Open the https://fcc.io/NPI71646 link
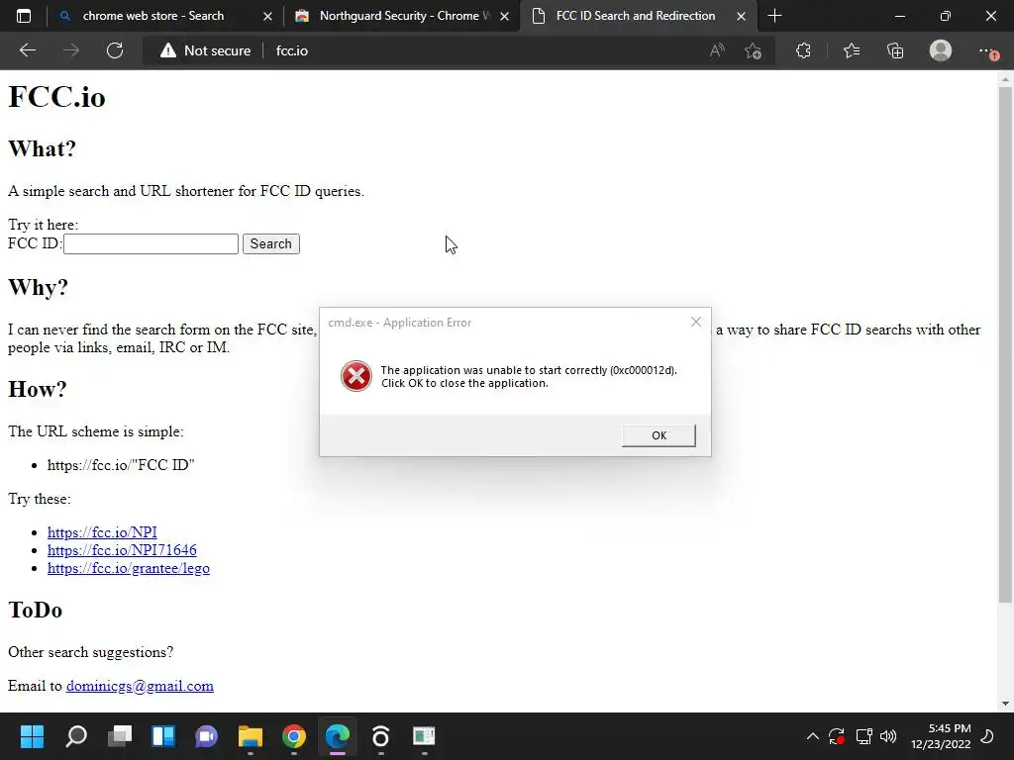The height and width of the screenshot is (760, 1014). click(122, 550)
